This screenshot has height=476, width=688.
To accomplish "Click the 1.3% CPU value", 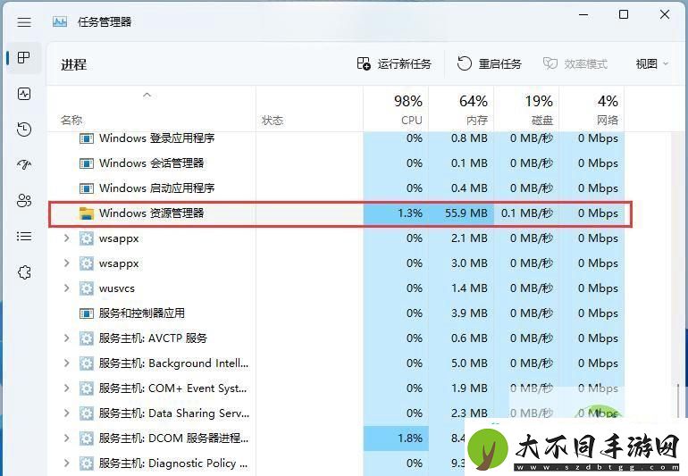I will pos(410,213).
